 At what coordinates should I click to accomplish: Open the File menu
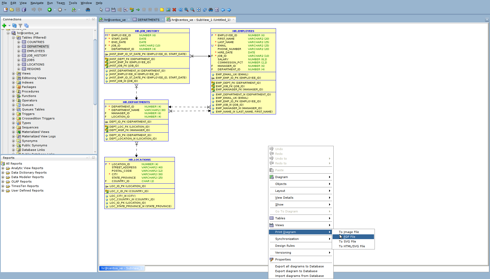(4, 3)
